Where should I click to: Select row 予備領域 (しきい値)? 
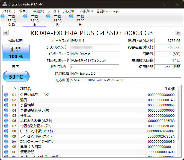coord(90,110)
